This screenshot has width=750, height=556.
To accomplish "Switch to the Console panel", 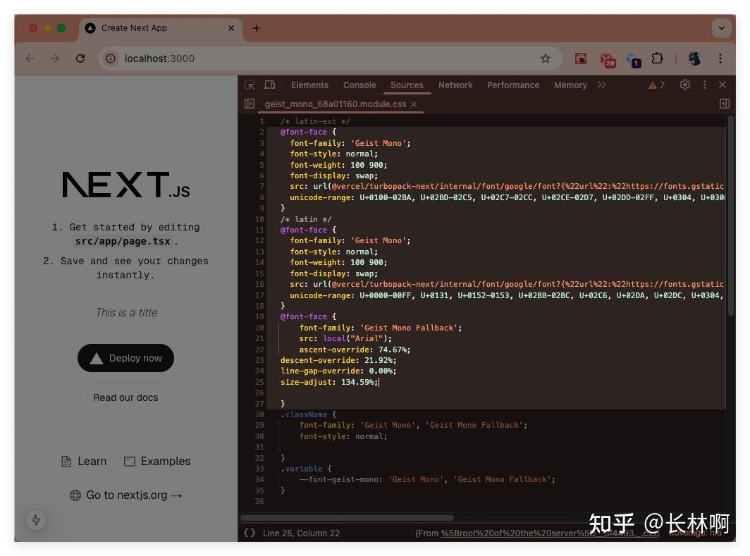I will click(x=359, y=85).
